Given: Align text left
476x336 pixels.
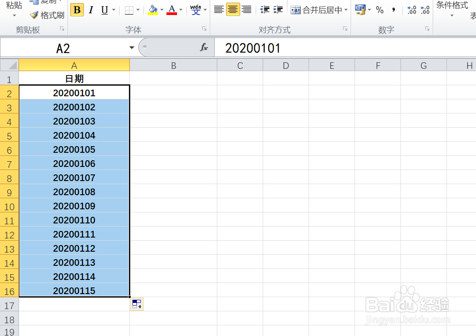Looking at the screenshot, I should click(x=219, y=10).
